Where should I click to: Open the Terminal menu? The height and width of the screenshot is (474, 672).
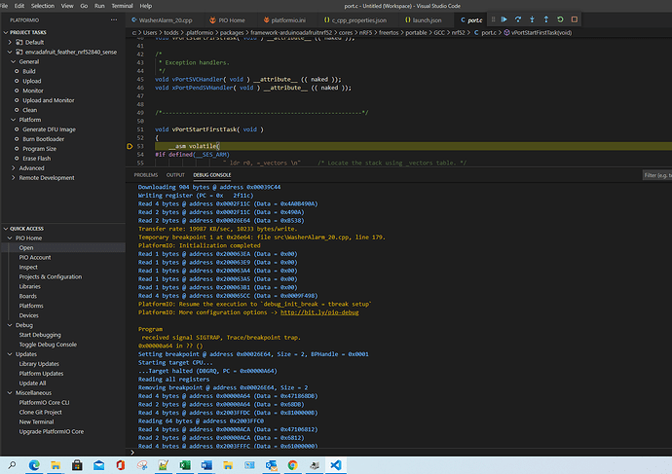coord(122,6)
